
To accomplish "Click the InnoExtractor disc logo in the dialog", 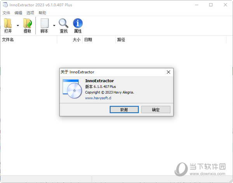I will [x=72, y=89].
